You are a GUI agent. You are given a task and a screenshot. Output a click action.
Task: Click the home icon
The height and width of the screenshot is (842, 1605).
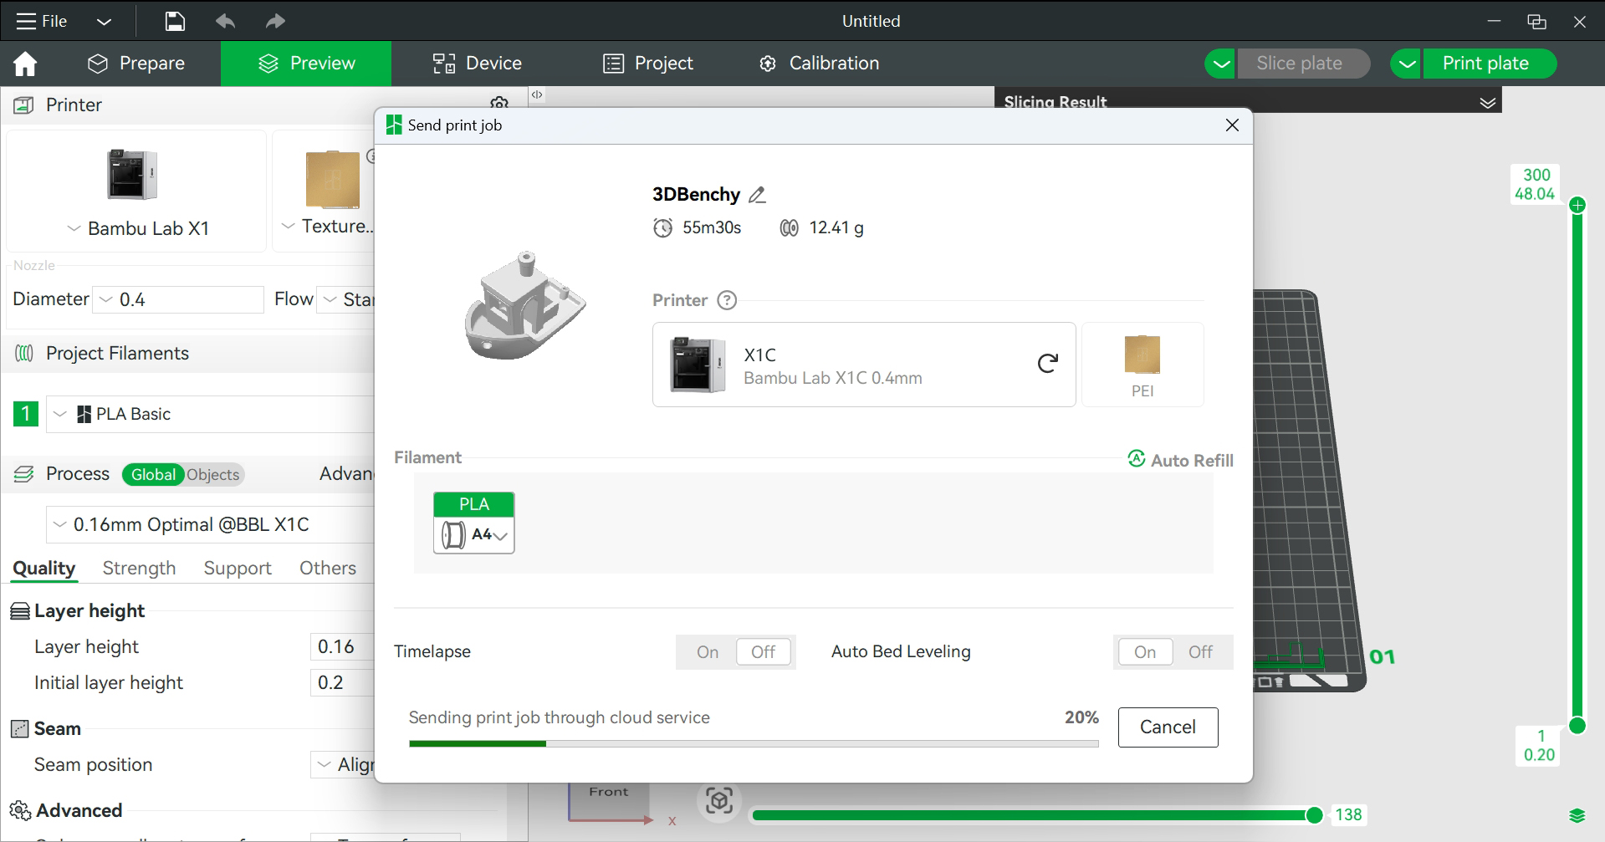tap(25, 64)
